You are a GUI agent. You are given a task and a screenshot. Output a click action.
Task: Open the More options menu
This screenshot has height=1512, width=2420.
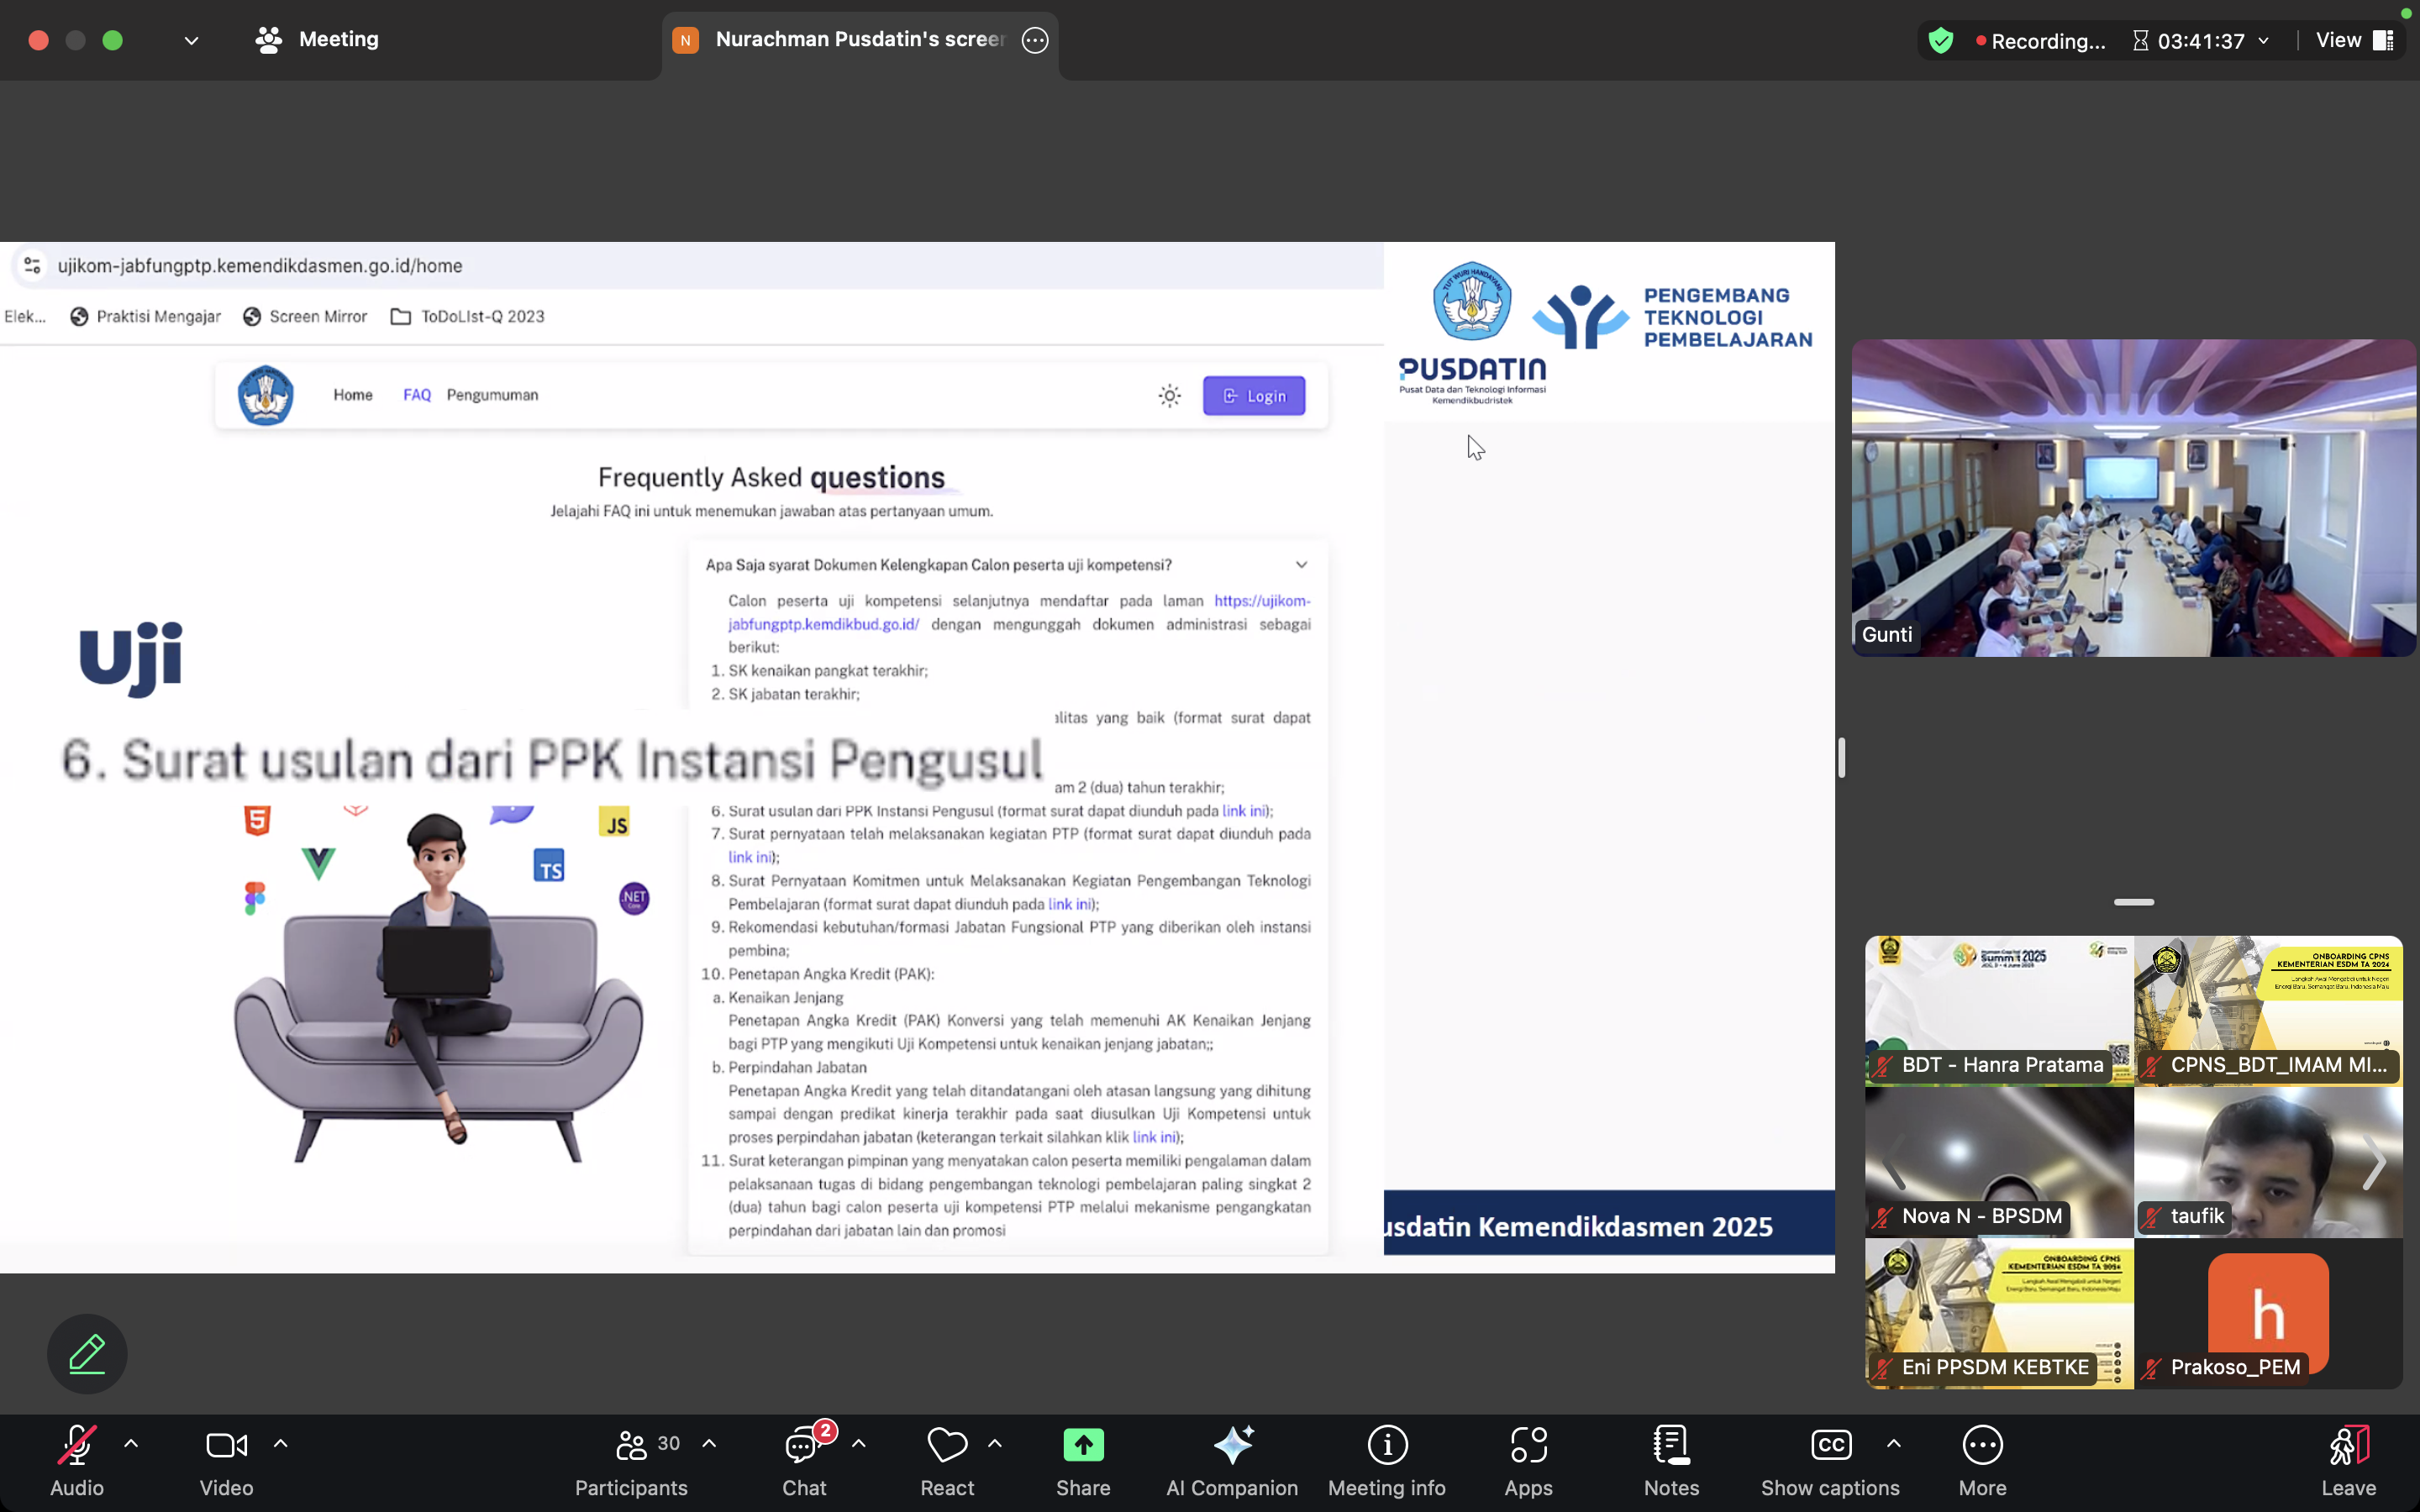tap(1982, 1460)
